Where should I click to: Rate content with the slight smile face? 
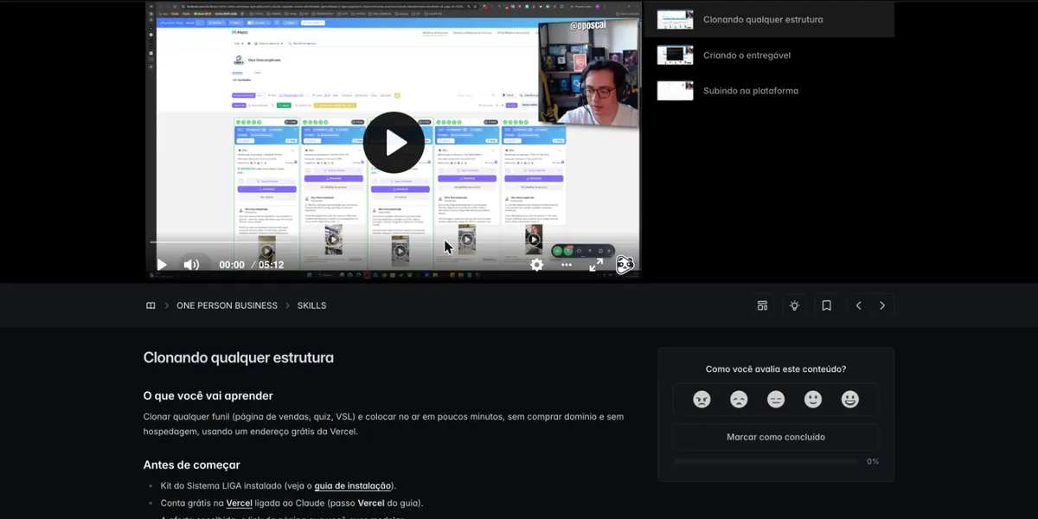(x=813, y=400)
